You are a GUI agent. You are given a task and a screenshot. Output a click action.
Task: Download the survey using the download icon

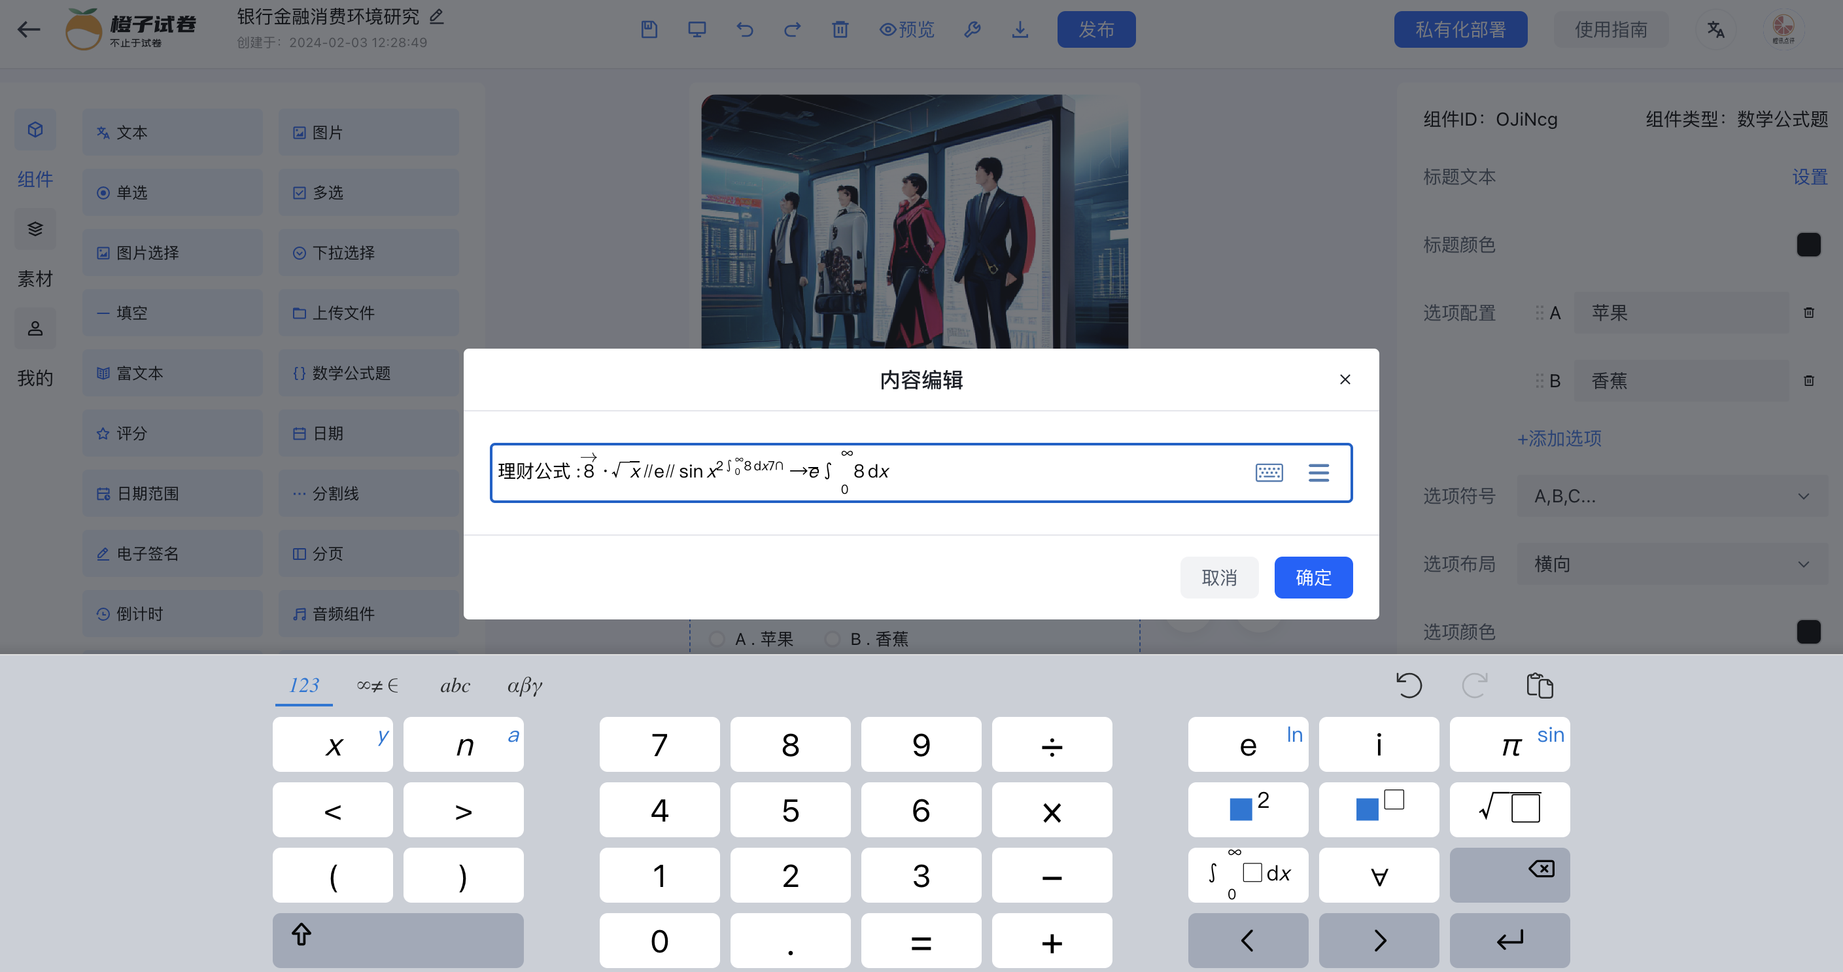(x=1020, y=29)
